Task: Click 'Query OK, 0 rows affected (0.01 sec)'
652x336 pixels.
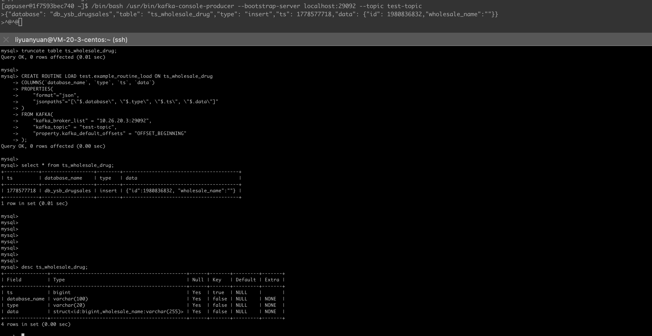Action: pyautogui.click(x=53, y=57)
